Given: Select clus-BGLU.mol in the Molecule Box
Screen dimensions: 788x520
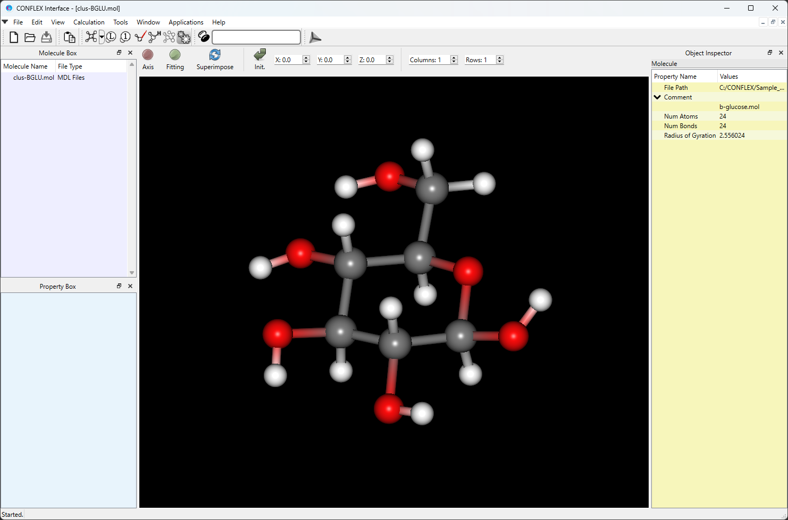Looking at the screenshot, I should coord(33,77).
